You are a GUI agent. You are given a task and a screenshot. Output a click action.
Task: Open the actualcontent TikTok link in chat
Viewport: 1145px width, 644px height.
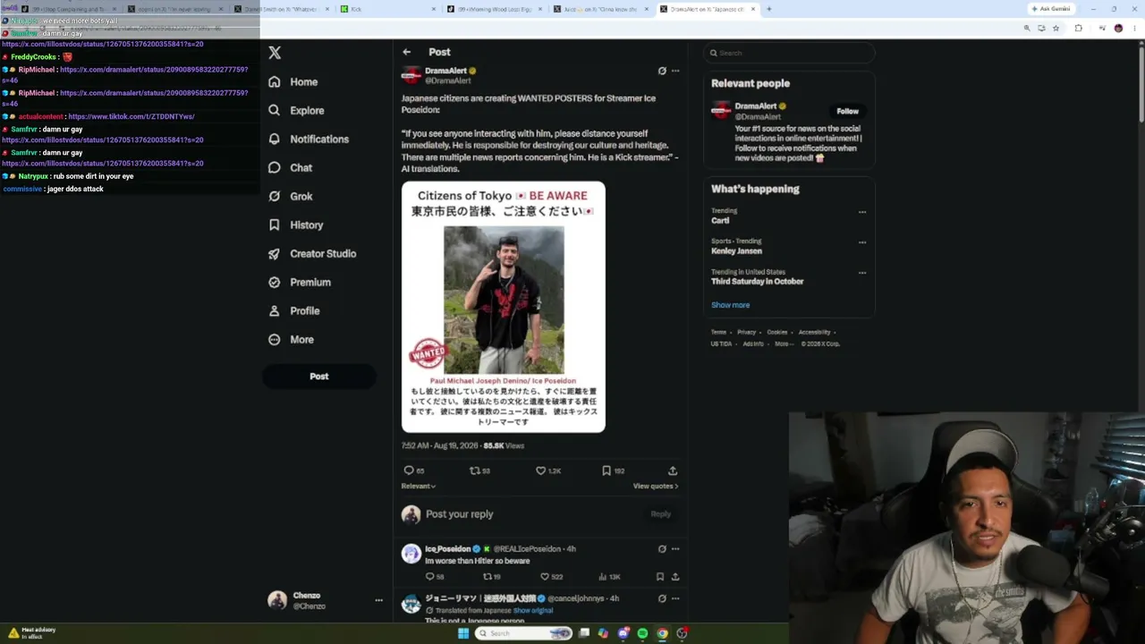131,116
